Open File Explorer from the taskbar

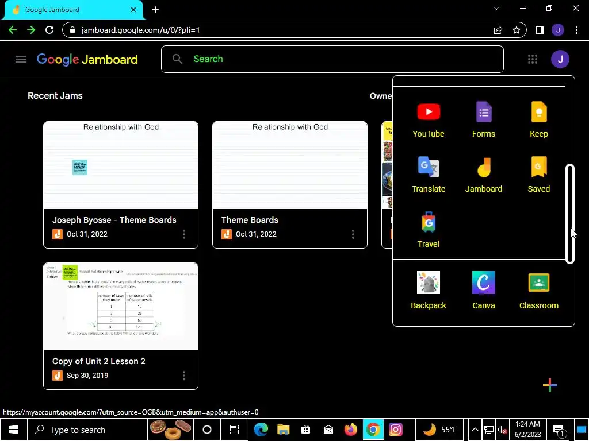click(x=283, y=430)
